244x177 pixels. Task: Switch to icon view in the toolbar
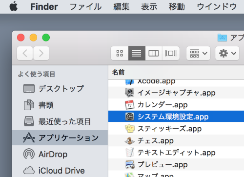[x=120, y=53]
